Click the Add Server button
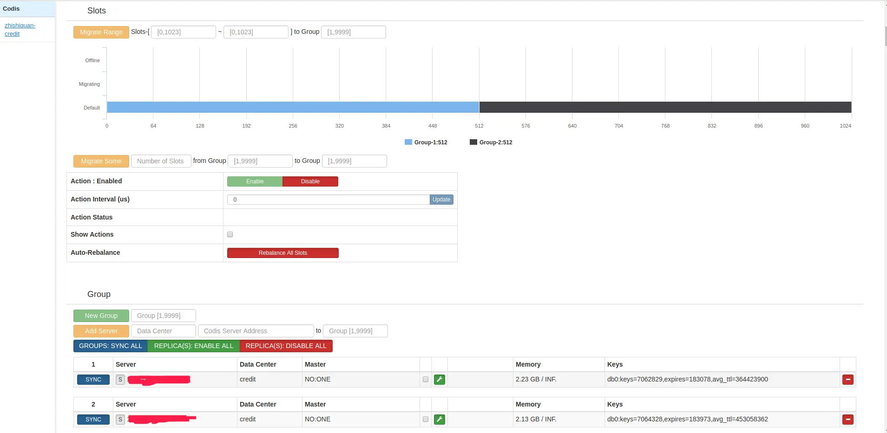The width and height of the screenshot is (887, 433). tap(101, 331)
